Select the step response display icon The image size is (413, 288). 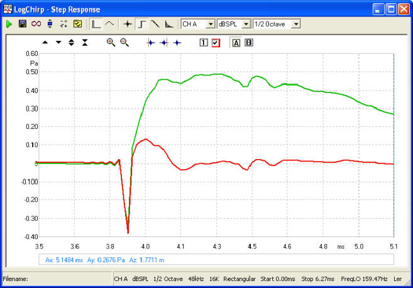point(141,25)
